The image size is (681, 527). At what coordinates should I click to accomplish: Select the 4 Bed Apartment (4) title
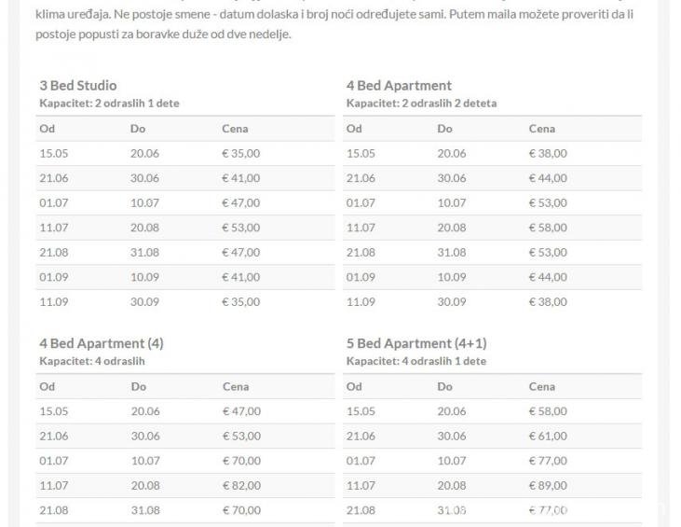pyautogui.click(x=102, y=343)
